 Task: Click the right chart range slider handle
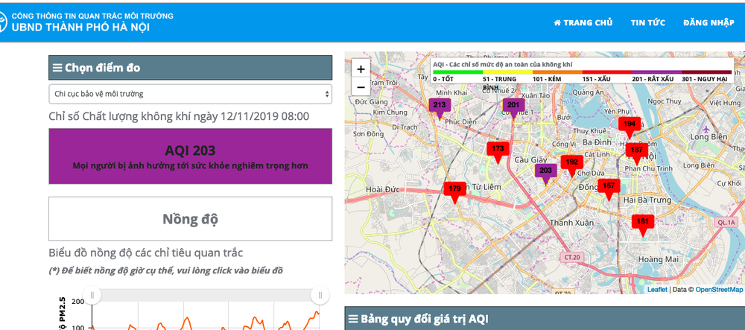coord(320,295)
